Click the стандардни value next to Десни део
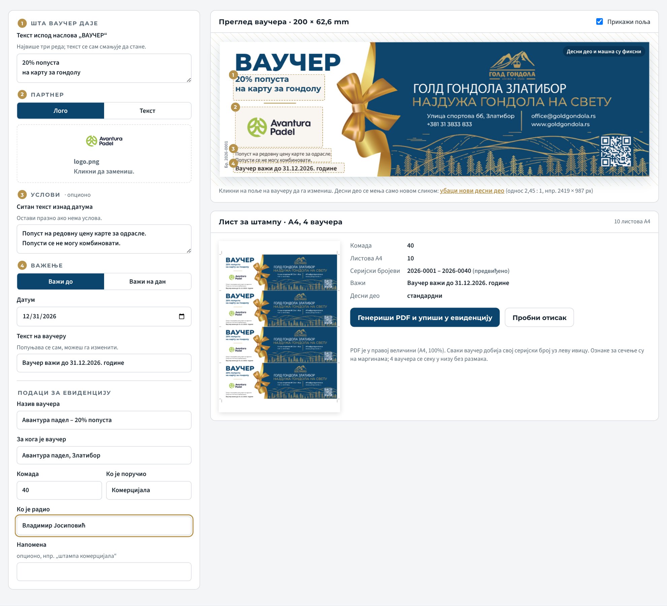 tap(424, 296)
